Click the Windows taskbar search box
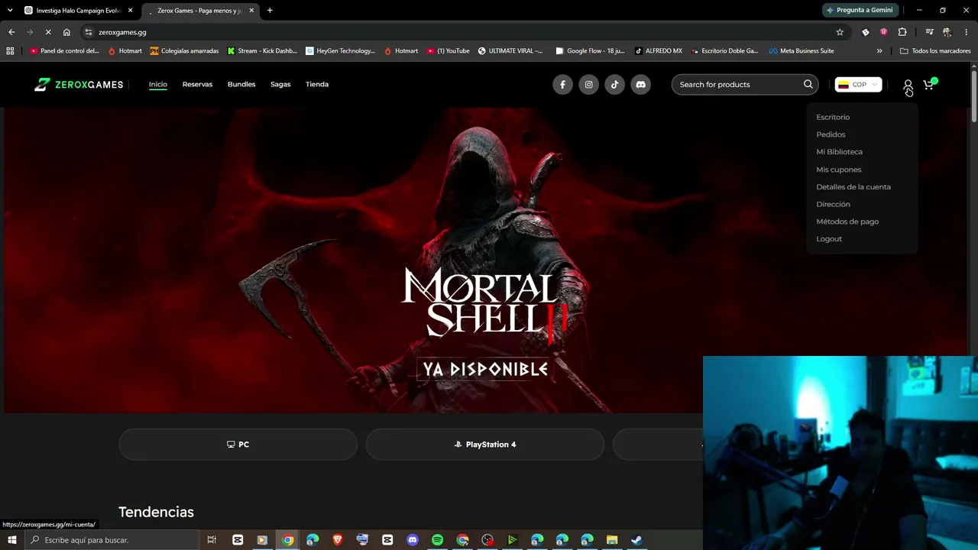978x550 pixels. coord(112,540)
